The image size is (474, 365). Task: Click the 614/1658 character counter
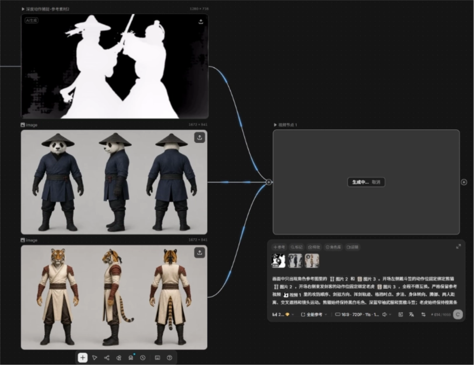tap(441, 315)
